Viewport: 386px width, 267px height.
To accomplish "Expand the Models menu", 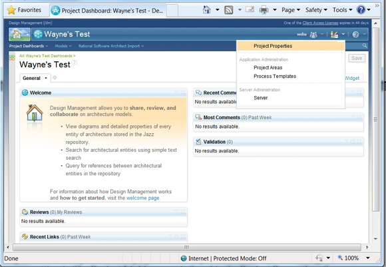I will [63, 46].
